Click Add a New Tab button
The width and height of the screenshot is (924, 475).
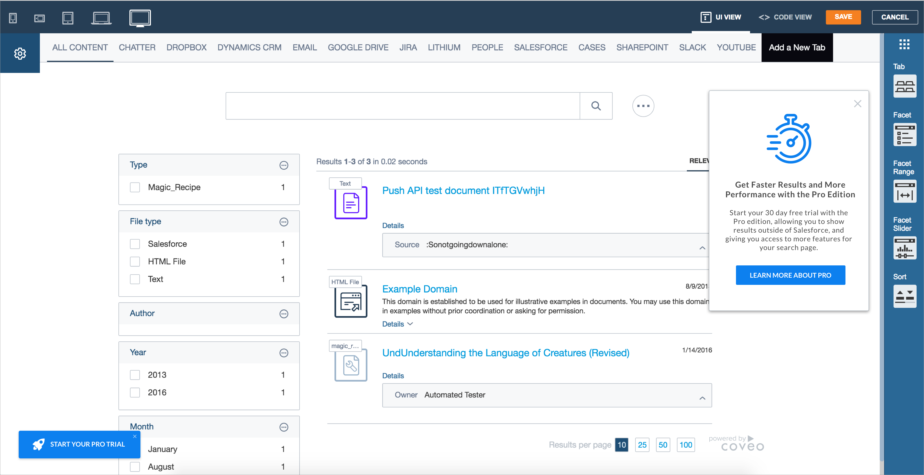tap(797, 47)
